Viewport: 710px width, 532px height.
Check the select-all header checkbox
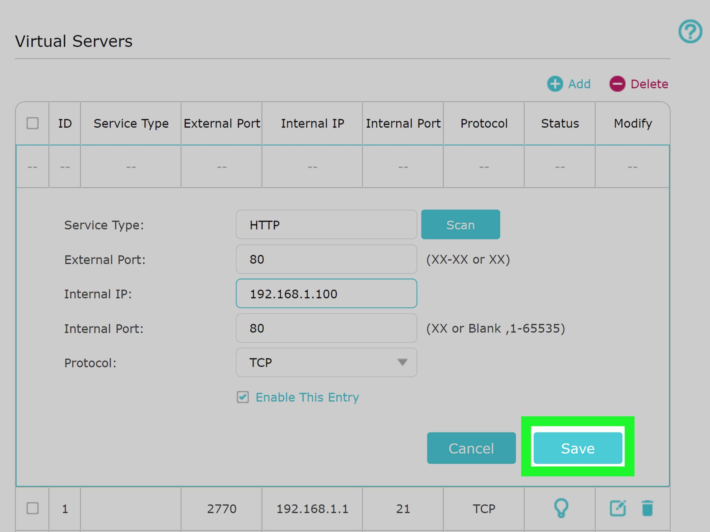coord(32,123)
